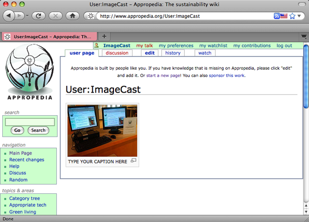Bookmark this page with the star icon
309x222 pixels.
293,16
